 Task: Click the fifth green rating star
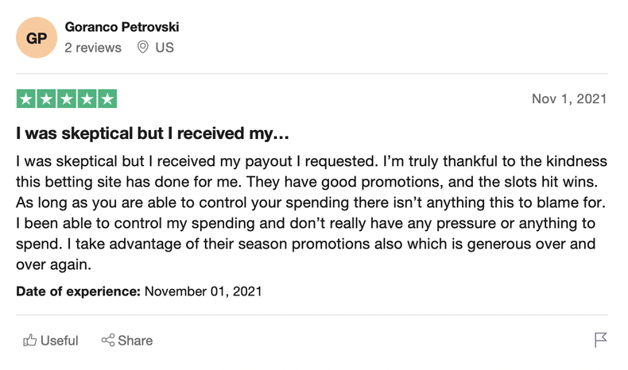(x=107, y=99)
